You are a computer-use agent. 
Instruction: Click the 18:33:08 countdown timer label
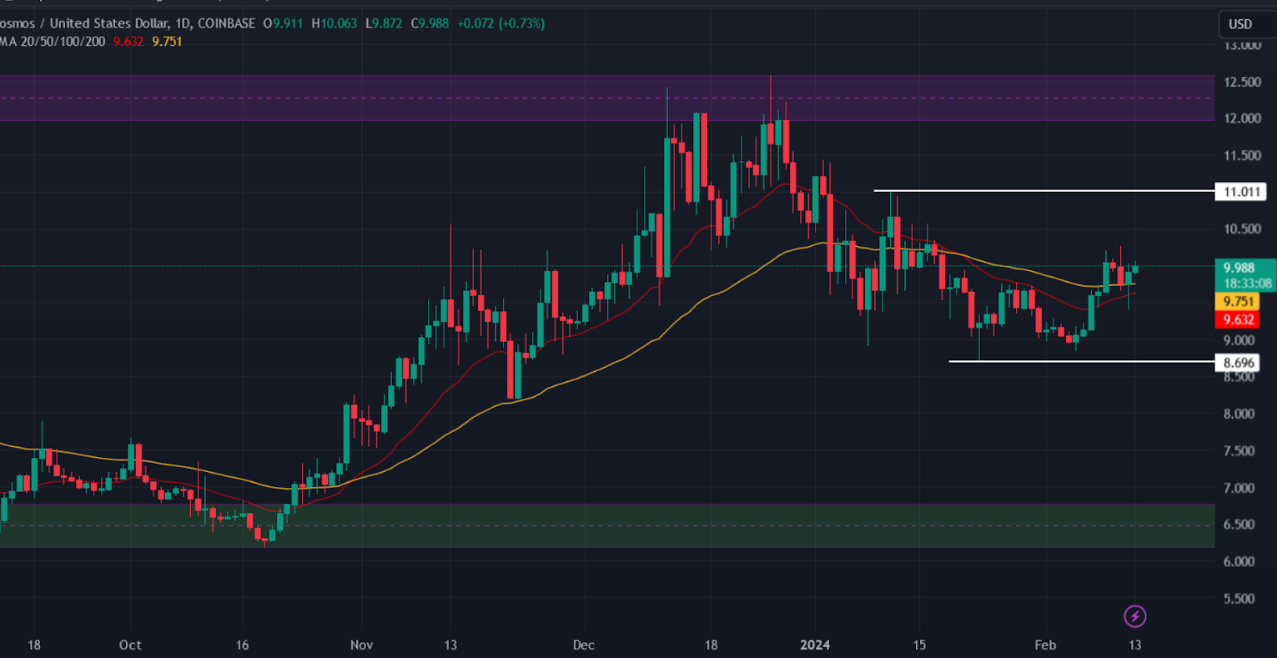click(1247, 284)
